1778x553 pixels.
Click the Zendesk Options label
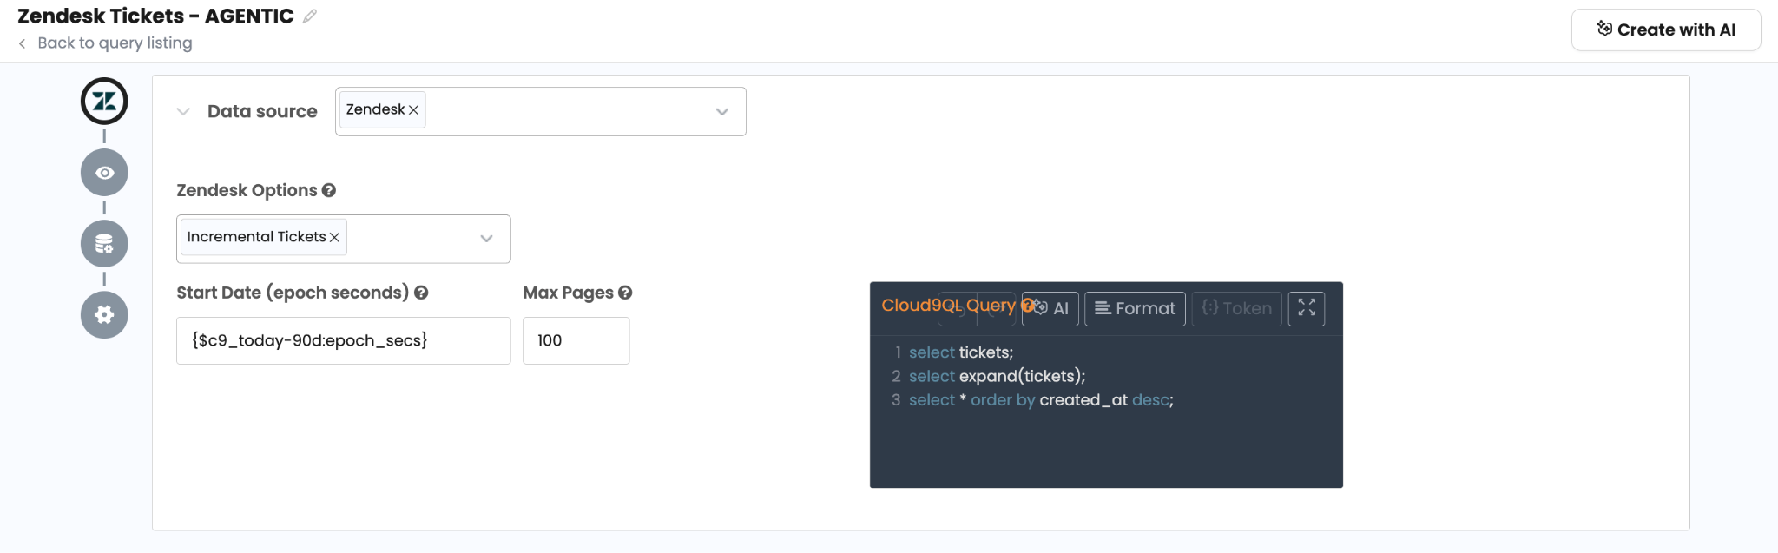coord(247,190)
